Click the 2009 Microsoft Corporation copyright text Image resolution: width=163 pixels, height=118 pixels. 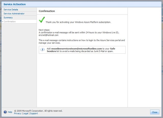(x=38, y=111)
